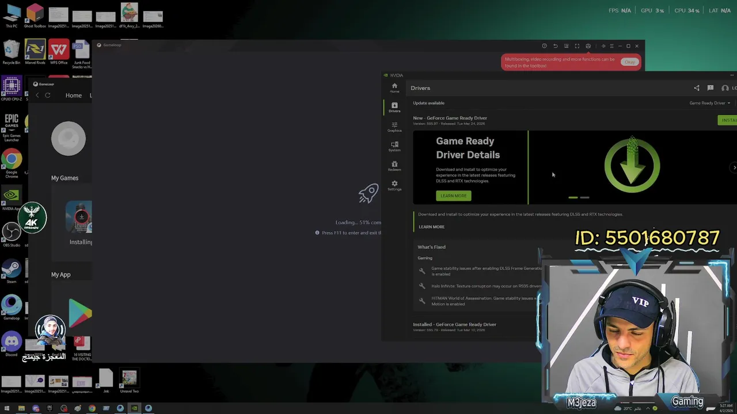737x414 pixels.
Task: Launch the Gameloop desktop shortcut
Action: pyautogui.click(x=12, y=308)
